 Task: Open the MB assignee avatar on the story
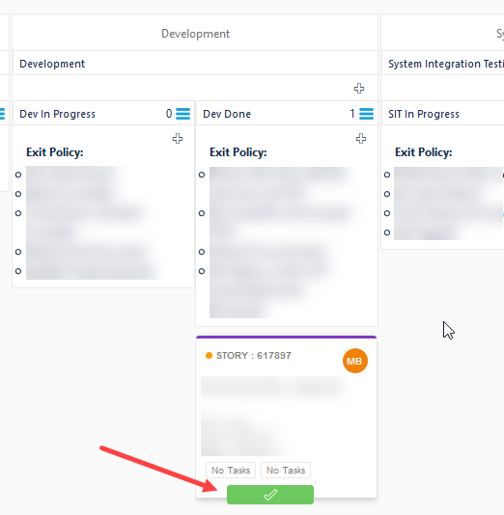[x=355, y=361]
